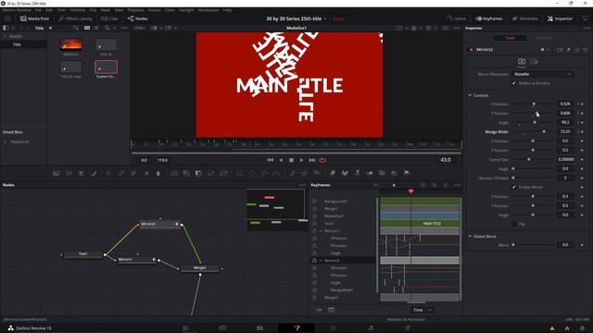Lock the Merge1 row in Keyframes

point(314,209)
